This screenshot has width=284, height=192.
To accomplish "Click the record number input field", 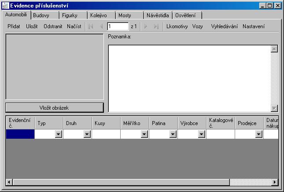I will click(x=118, y=26).
